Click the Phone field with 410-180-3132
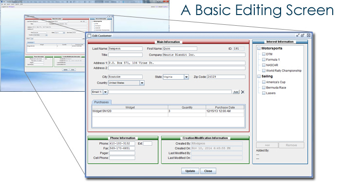The image size is (341, 185). point(122,143)
